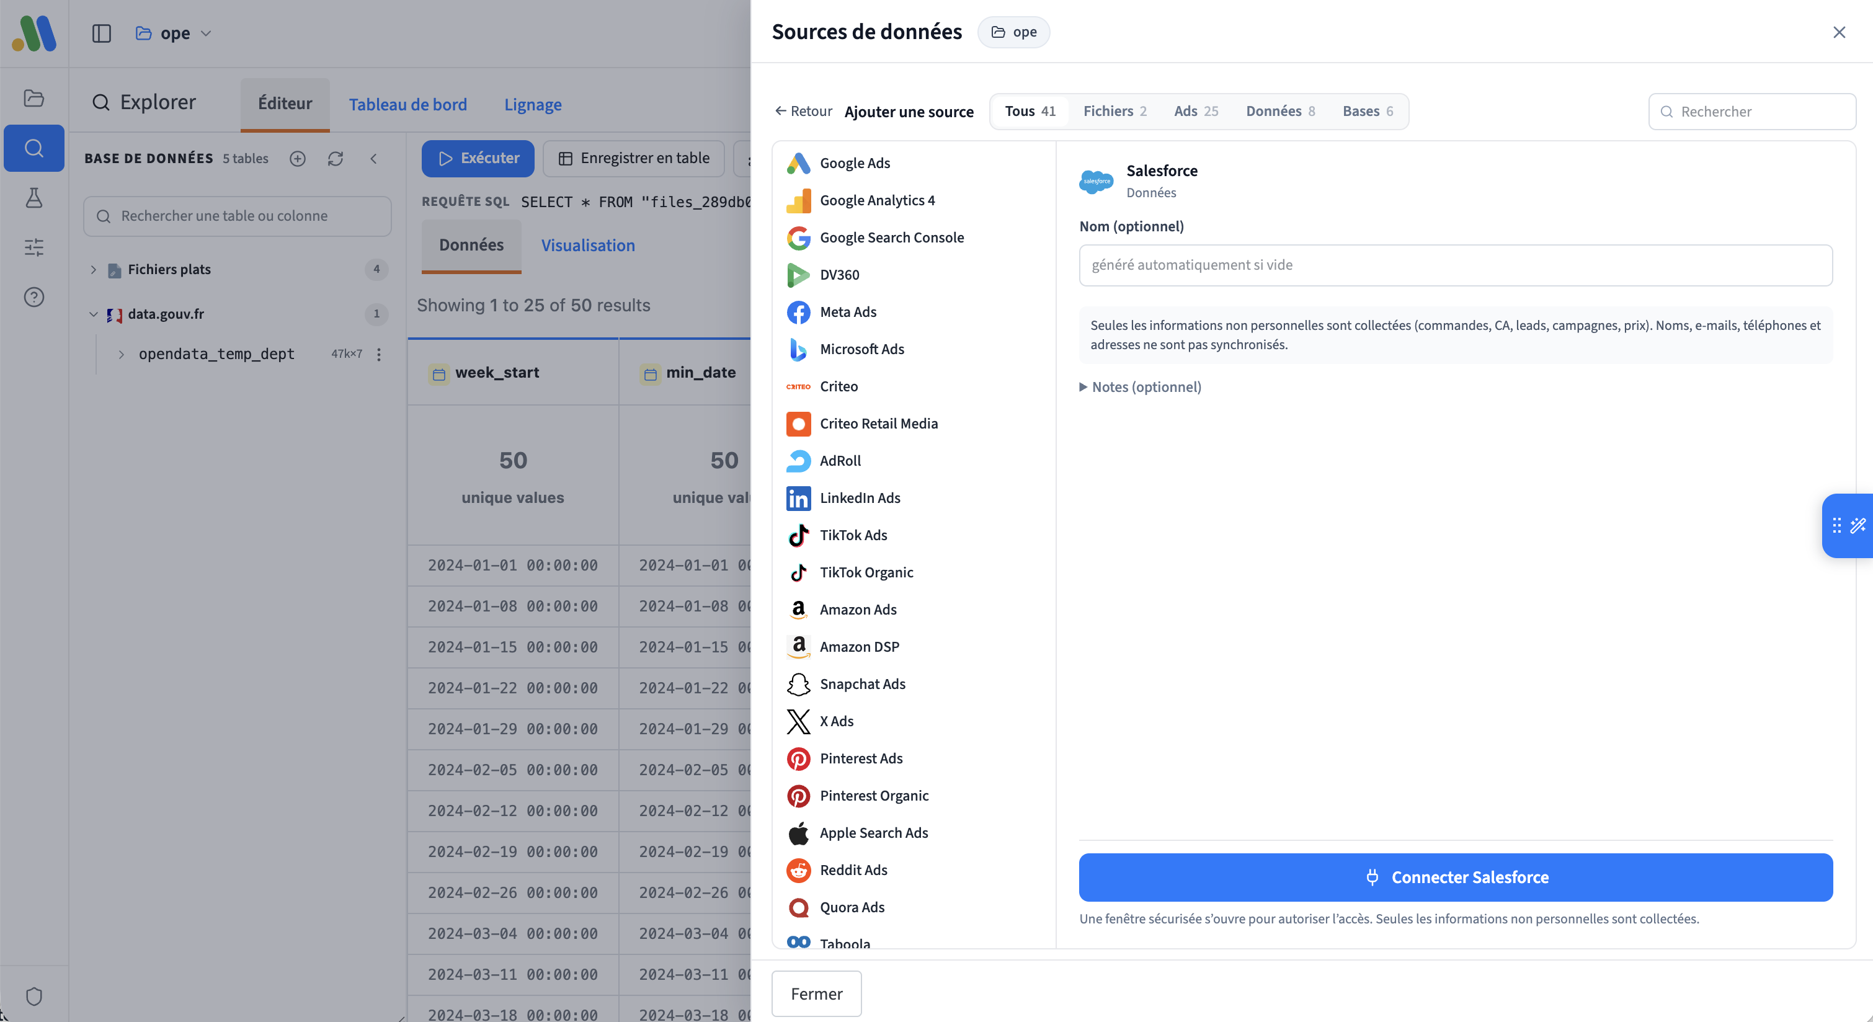Click the Fermer button
The height and width of the screenshot is (1022, 1873).
817,993
